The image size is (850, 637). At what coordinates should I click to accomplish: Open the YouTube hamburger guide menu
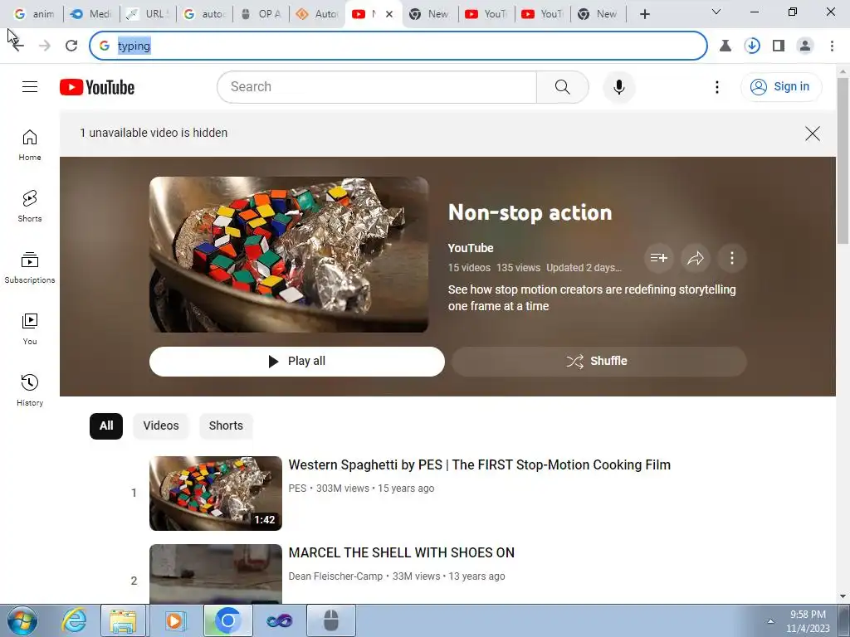30,86
